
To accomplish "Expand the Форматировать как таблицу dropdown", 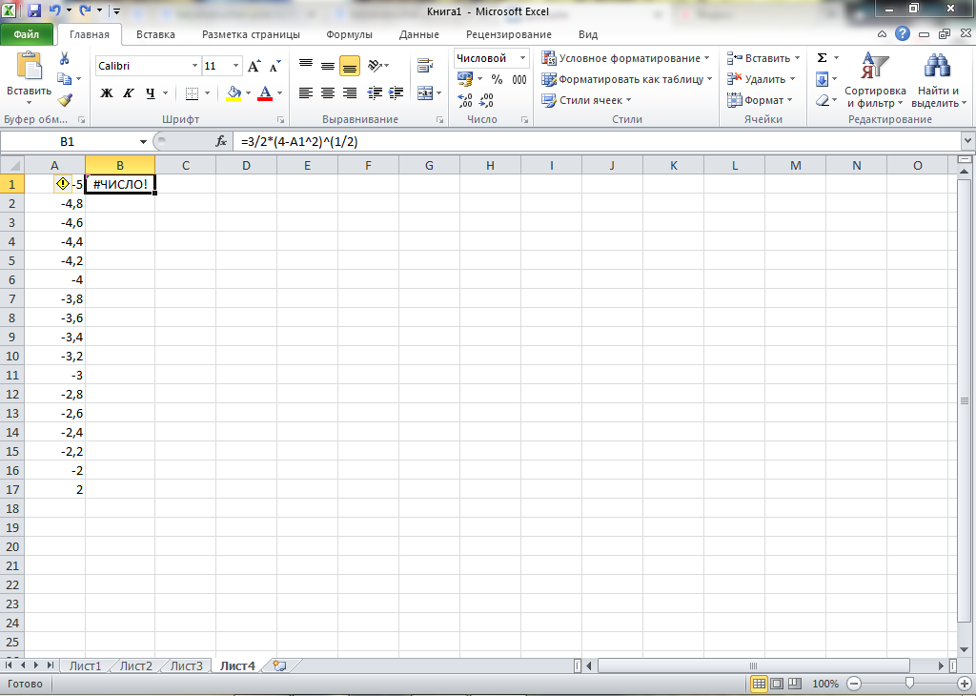I will point(627,79).
